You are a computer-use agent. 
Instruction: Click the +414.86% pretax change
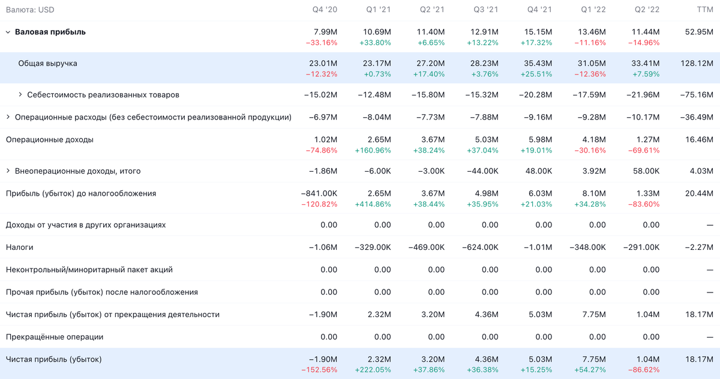(x=373, y=204)
